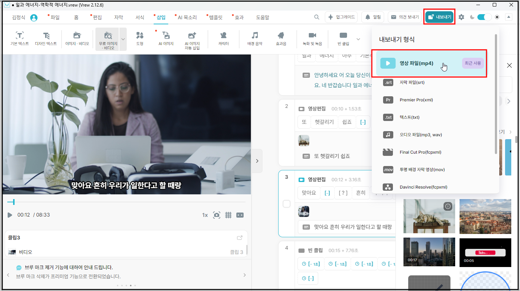Open the free image·video (무료 이미지·비디오) search tool

107,39
